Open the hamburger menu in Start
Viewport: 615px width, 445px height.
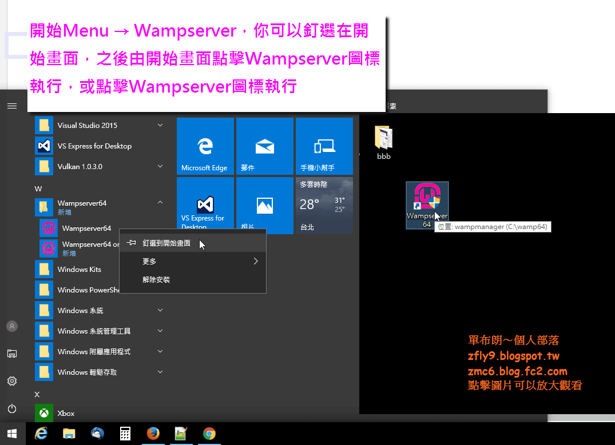coord(12,106)
